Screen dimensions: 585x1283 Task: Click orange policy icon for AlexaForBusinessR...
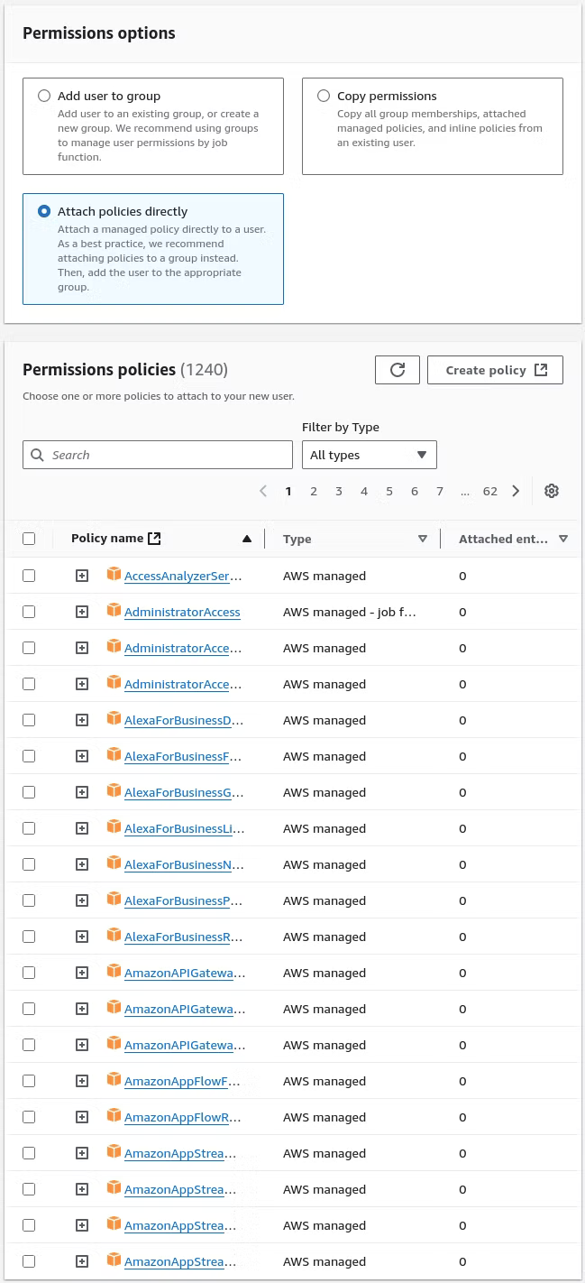(114, 936)
